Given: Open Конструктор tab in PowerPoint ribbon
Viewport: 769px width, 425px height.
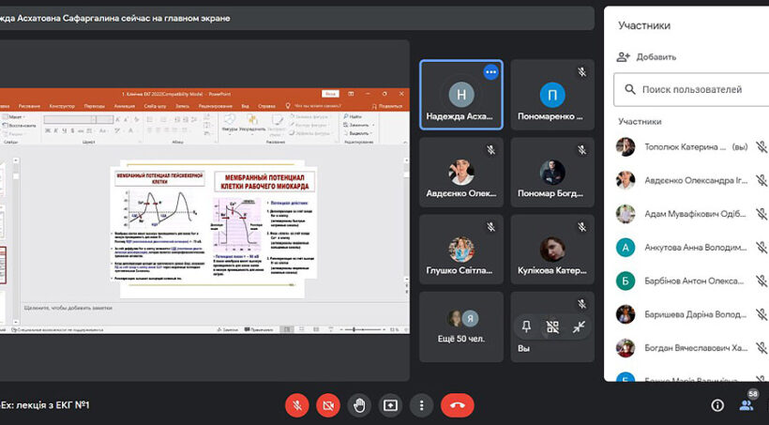Looking at the screenshot, I should pos(62,106).
